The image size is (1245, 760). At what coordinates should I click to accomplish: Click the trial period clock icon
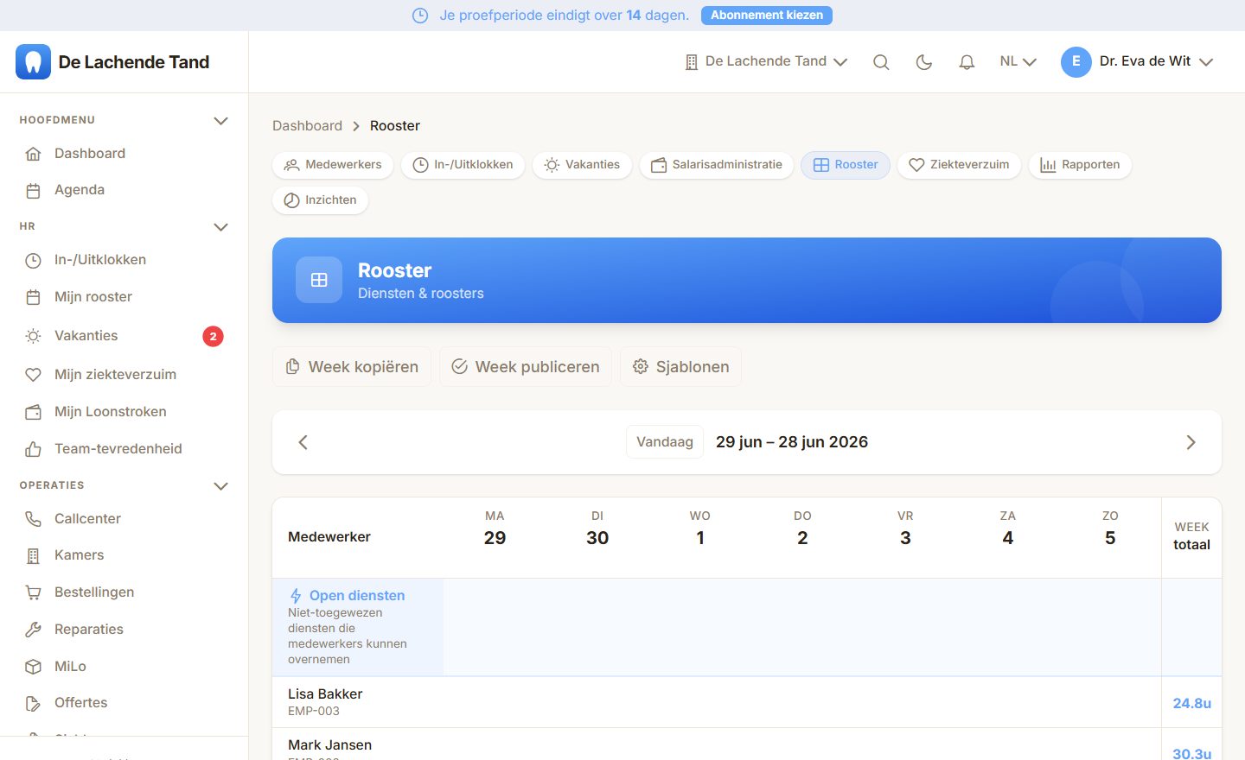click(x=420, y=16)
